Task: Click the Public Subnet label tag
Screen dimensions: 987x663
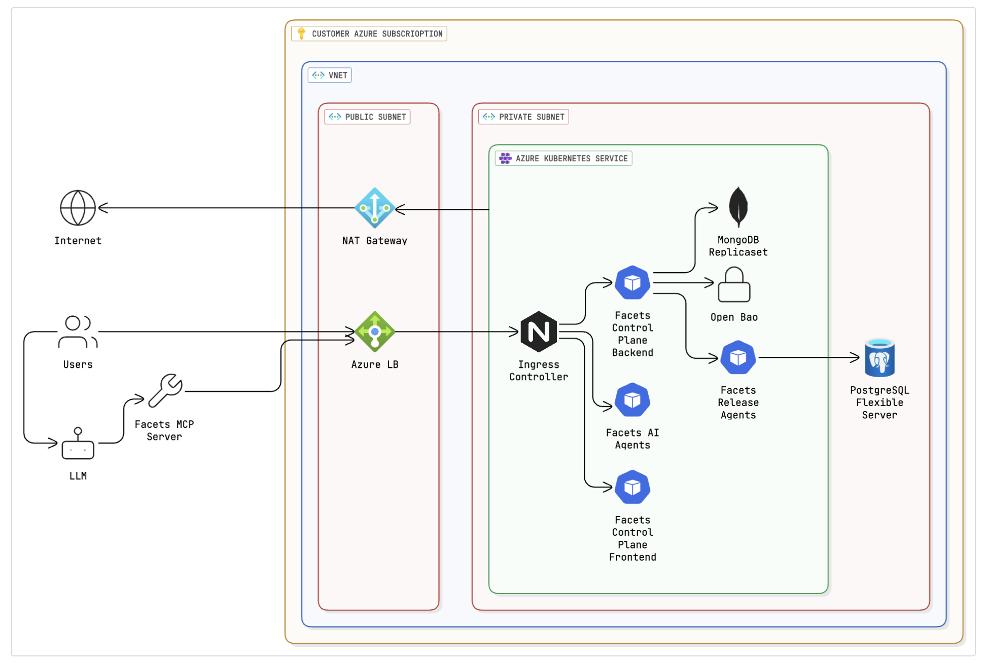Action: click(367, 117)
